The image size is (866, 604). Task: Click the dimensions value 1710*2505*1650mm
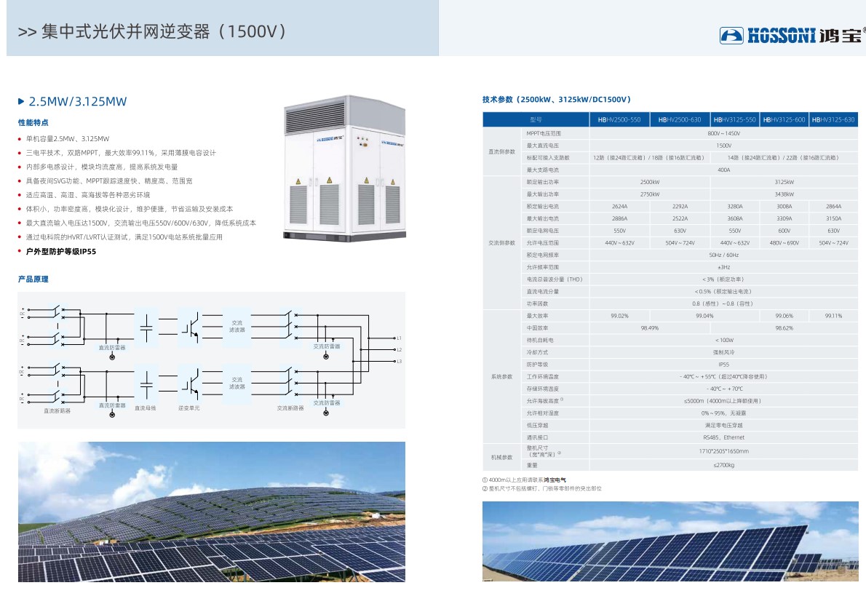pos(723,451)
